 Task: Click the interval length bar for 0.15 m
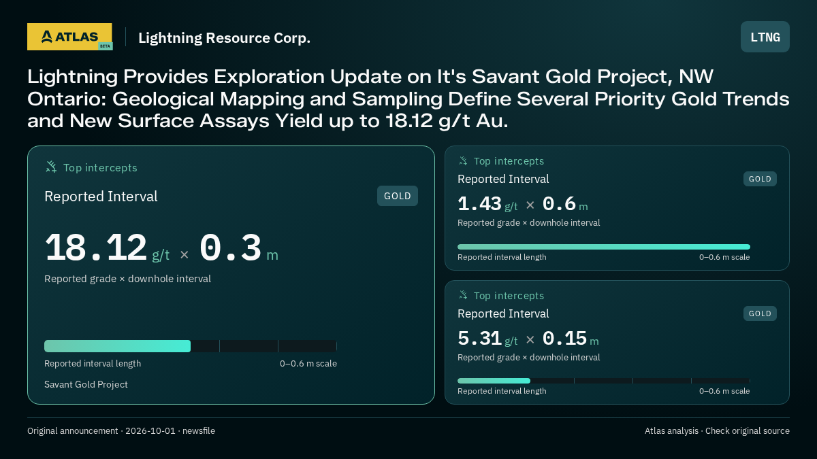click(604, 381)
